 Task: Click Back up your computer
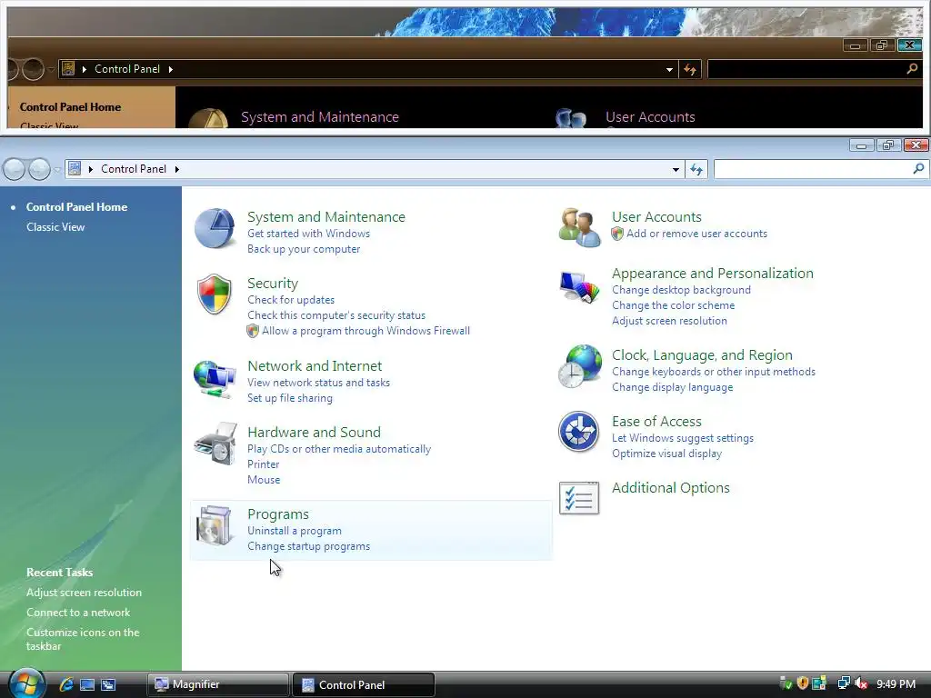click(x=304, y=249)
